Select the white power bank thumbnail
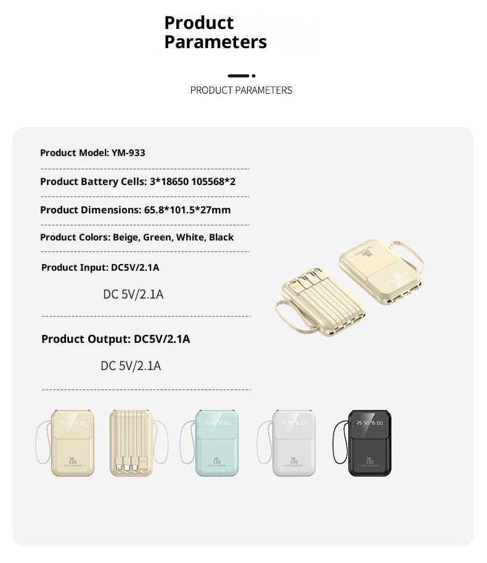487x563 pixels. coord(295,442)
